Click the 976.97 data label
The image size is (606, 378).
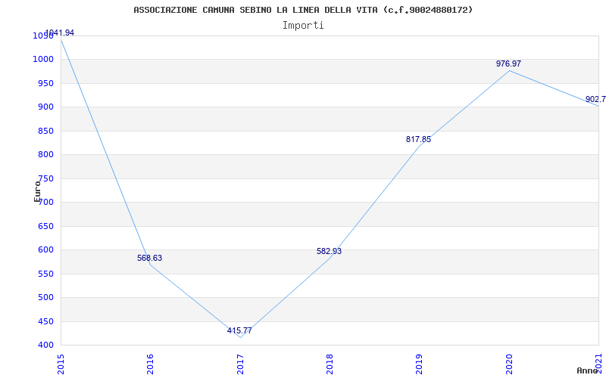[508, 64]
